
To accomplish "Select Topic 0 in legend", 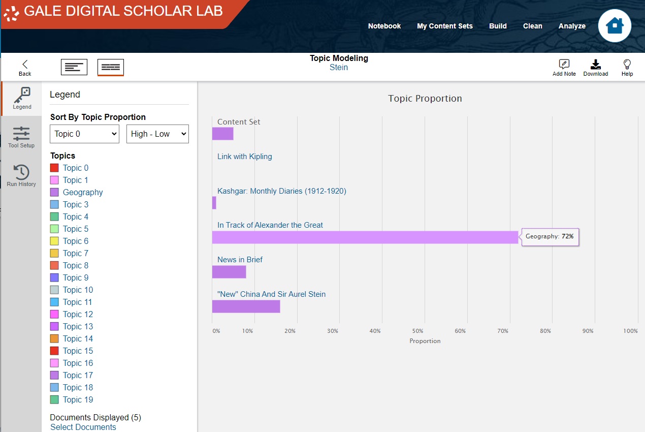I will pos(76,168).
